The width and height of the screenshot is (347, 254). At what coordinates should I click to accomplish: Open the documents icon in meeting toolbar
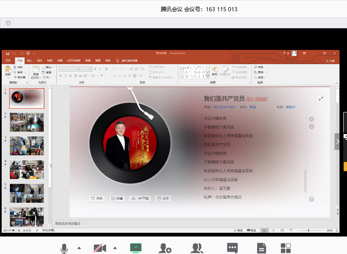click(x=262, y=248)
